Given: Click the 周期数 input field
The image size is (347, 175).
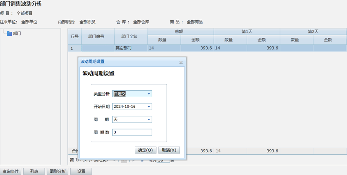Looking at the screenshot, I should point(132,132).
